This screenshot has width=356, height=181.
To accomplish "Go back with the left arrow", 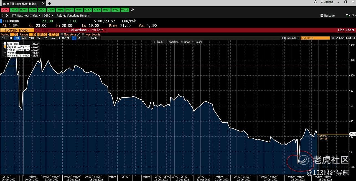I will (3, 15).
